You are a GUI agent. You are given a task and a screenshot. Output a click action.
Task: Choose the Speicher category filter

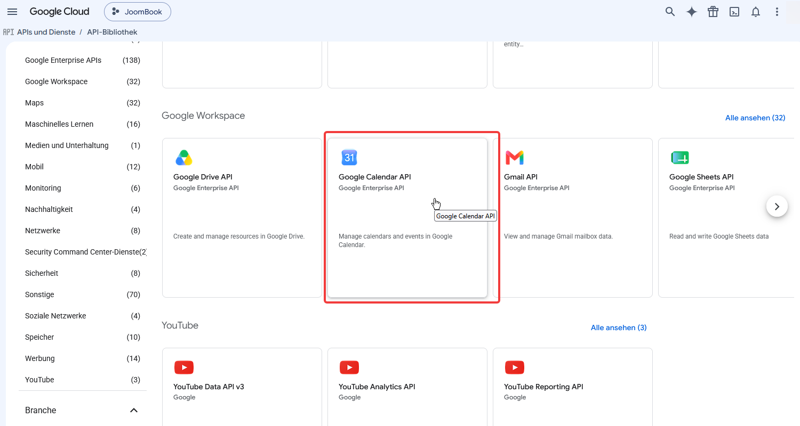[x=83, y=337]
